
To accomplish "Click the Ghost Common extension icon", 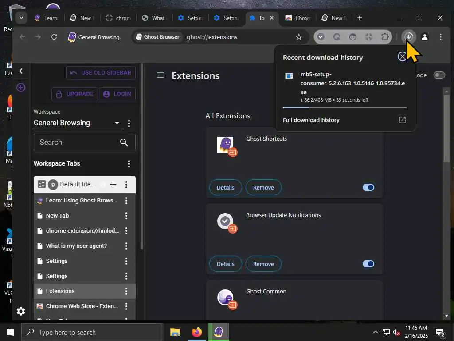I will (x=225, y=297).
